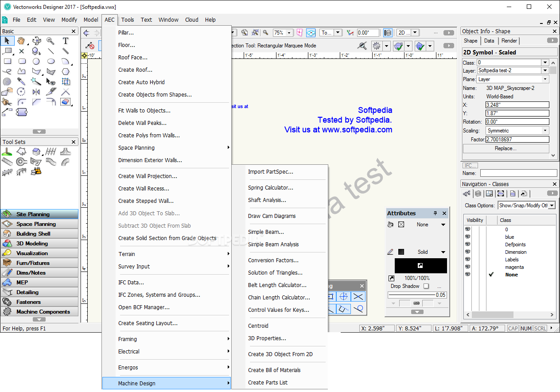The height and width of the screenshot is (392, 560).
Task: Open the Site Planning tool set
Action: pyautogui.click(x=39, y=214)
